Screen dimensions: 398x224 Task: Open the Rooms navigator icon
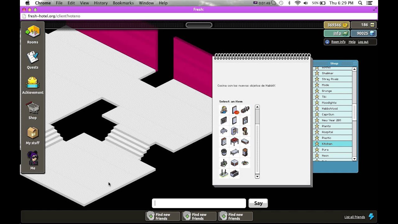pos(33,31)
